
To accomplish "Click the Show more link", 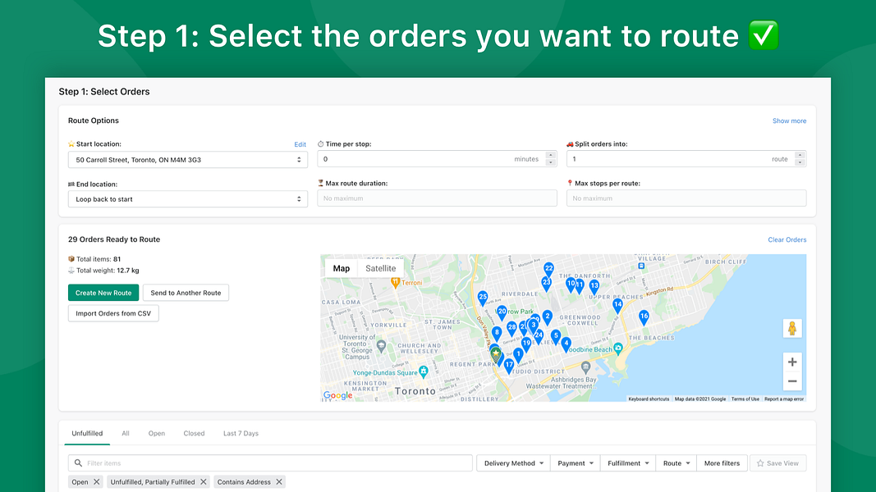I will coord(789,121).
